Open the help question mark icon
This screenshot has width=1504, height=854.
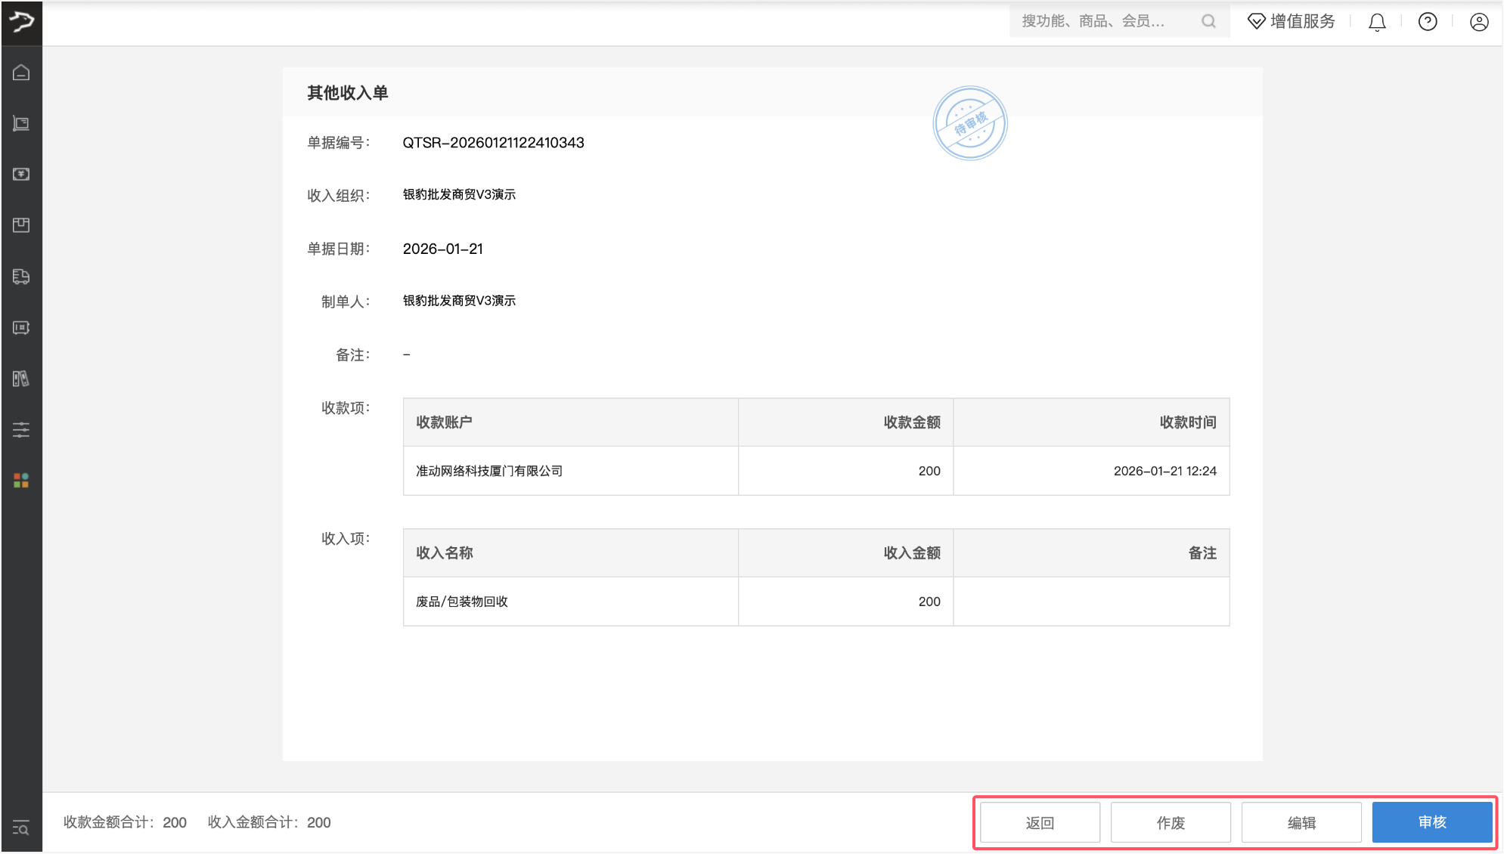[1427, 21]
